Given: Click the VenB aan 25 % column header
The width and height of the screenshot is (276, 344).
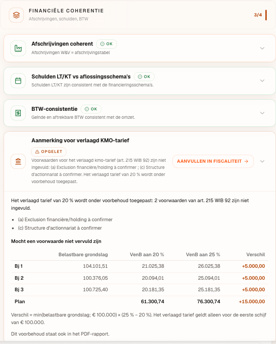Looking at the screenshot, I should [203, 255].
